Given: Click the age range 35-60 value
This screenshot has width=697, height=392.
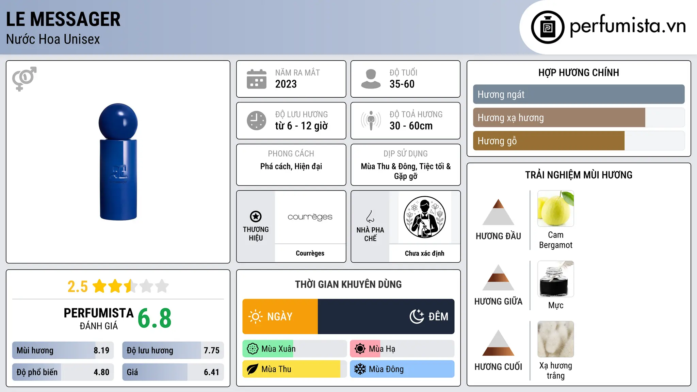Looking at the screenshot, I should (x=402, y=84).
